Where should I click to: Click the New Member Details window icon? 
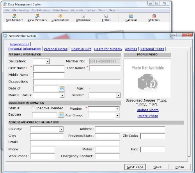5,36
